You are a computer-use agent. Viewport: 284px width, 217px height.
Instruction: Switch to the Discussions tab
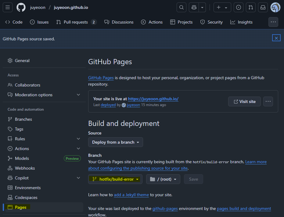coord(119,22)
